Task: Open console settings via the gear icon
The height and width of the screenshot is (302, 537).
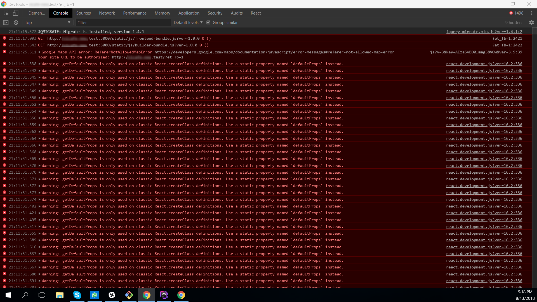Action: tap(531, 23)
